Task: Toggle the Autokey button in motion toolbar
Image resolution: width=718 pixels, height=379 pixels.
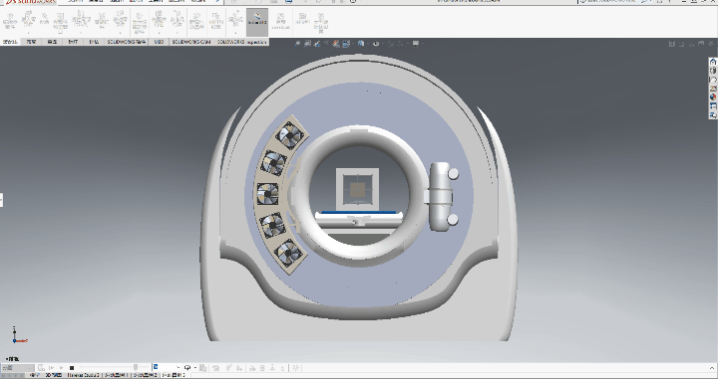Action: coord(228,368)
